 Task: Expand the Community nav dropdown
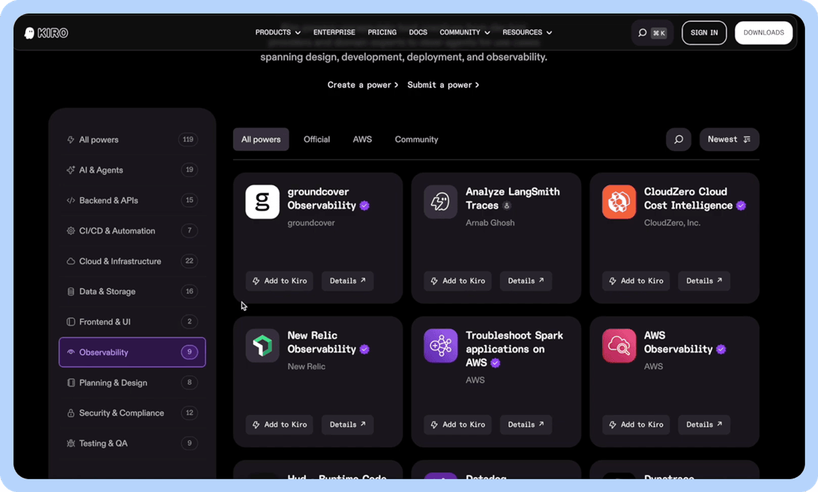[465, 32]
